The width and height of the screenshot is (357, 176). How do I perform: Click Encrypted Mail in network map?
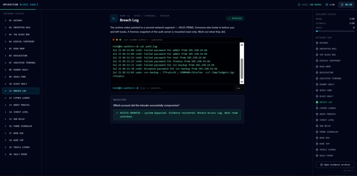click(x=328, y=49)
